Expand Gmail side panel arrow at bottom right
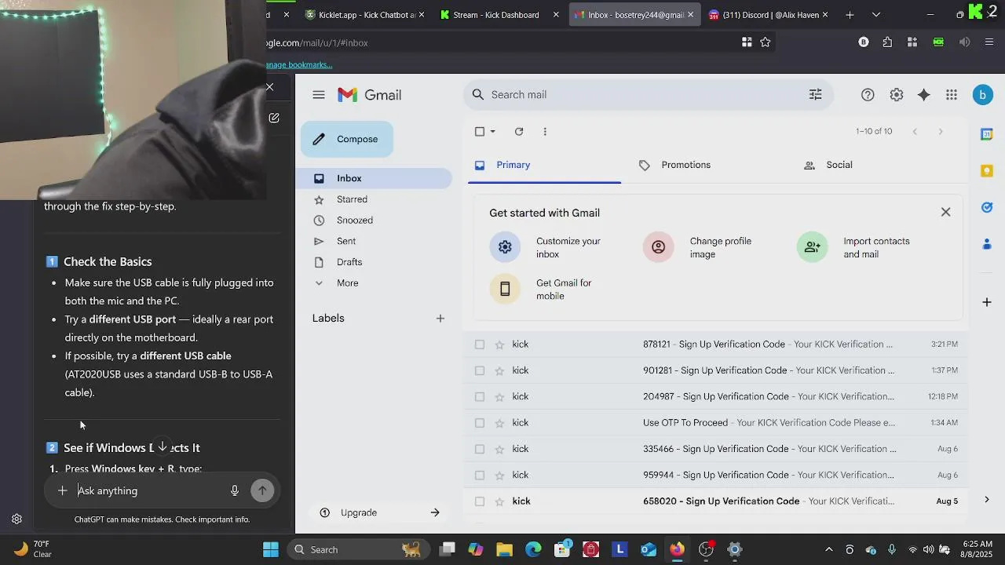Viewport: 1005px width, 565px height. tap(987, 500)
